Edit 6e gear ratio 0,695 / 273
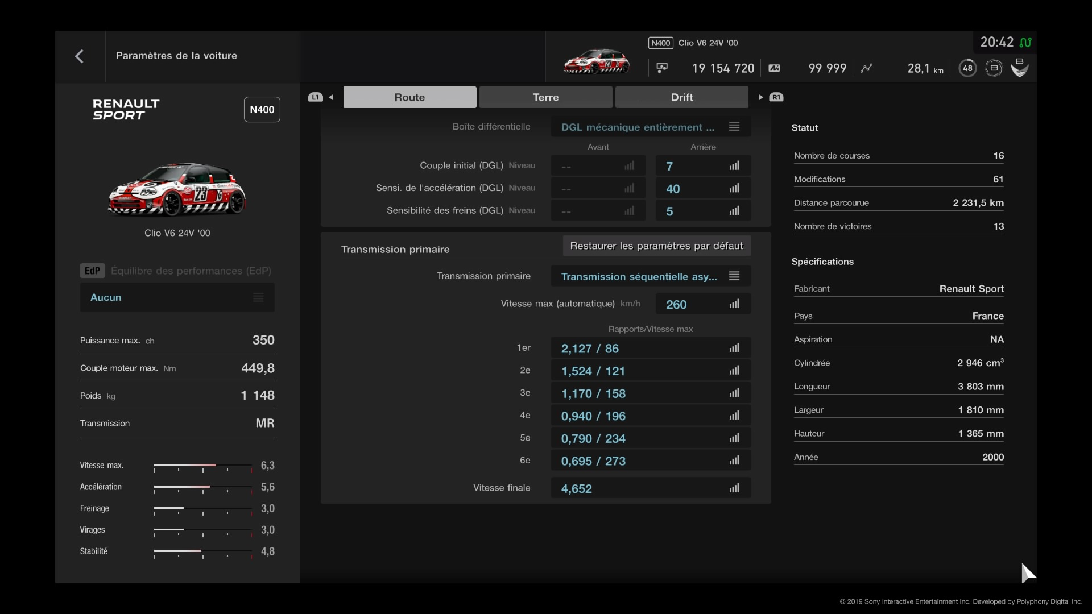 (651, 460)
